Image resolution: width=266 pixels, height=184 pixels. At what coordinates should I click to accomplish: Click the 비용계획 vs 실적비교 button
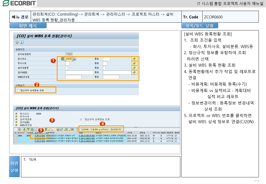[99, 130]
